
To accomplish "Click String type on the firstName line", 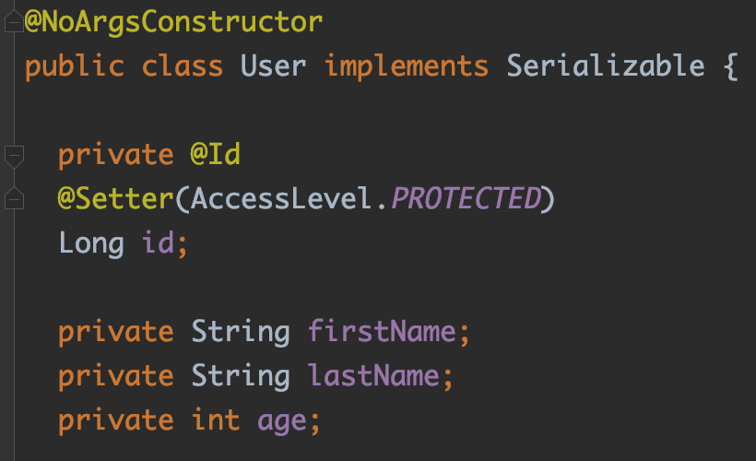I will pyautogui.click(x=240, y=332).
